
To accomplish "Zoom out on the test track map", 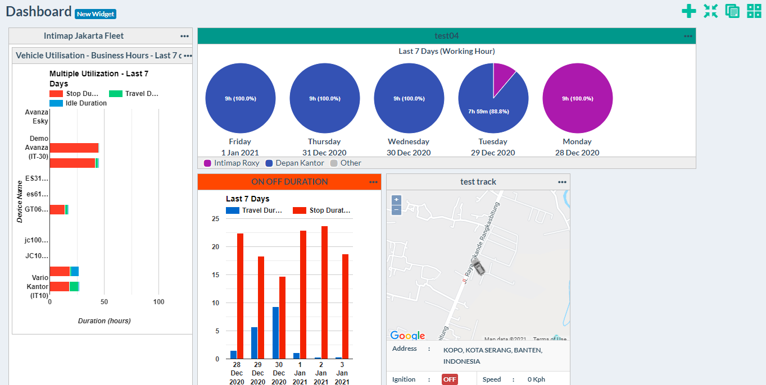I will 396,210.
